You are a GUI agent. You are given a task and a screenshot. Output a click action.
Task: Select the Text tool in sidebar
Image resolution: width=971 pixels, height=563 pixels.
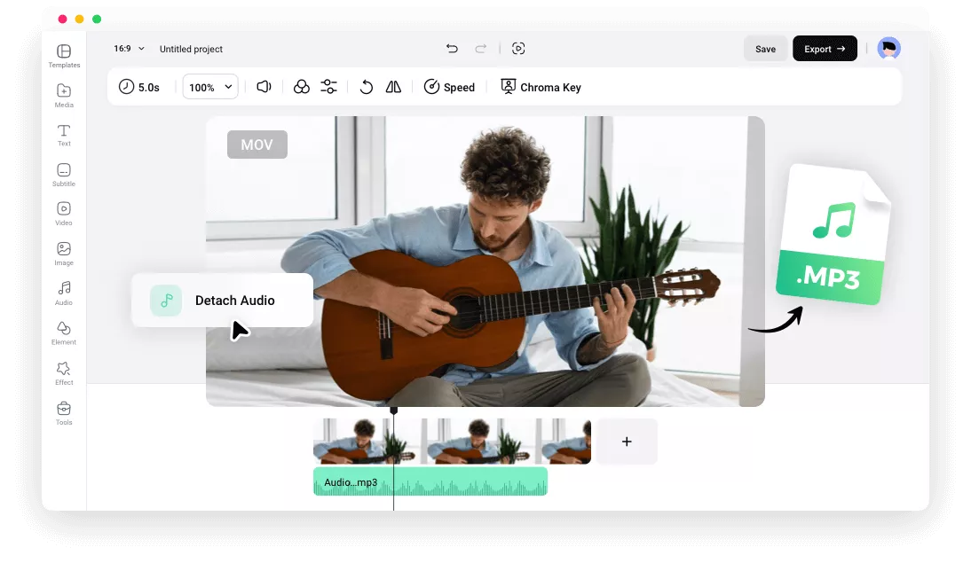click(x=64, y=135)
